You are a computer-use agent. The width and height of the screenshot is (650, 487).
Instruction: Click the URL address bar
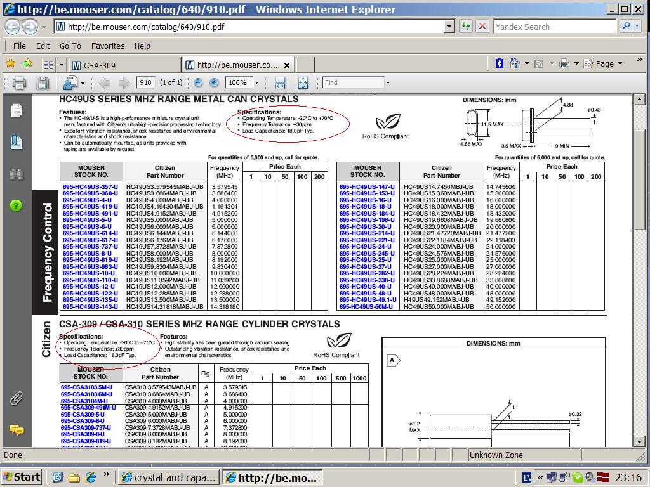(x=249, y=27)
